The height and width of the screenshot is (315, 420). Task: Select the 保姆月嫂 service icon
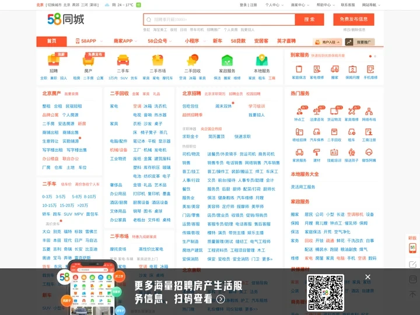352,69
